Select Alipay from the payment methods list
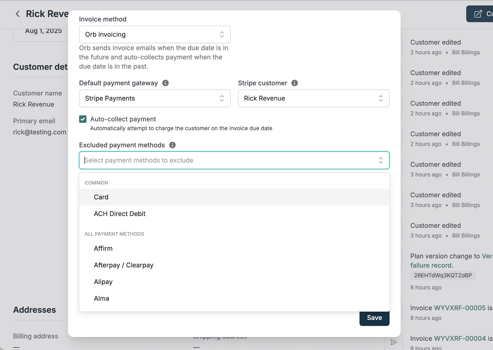 [x=103, y=282]
